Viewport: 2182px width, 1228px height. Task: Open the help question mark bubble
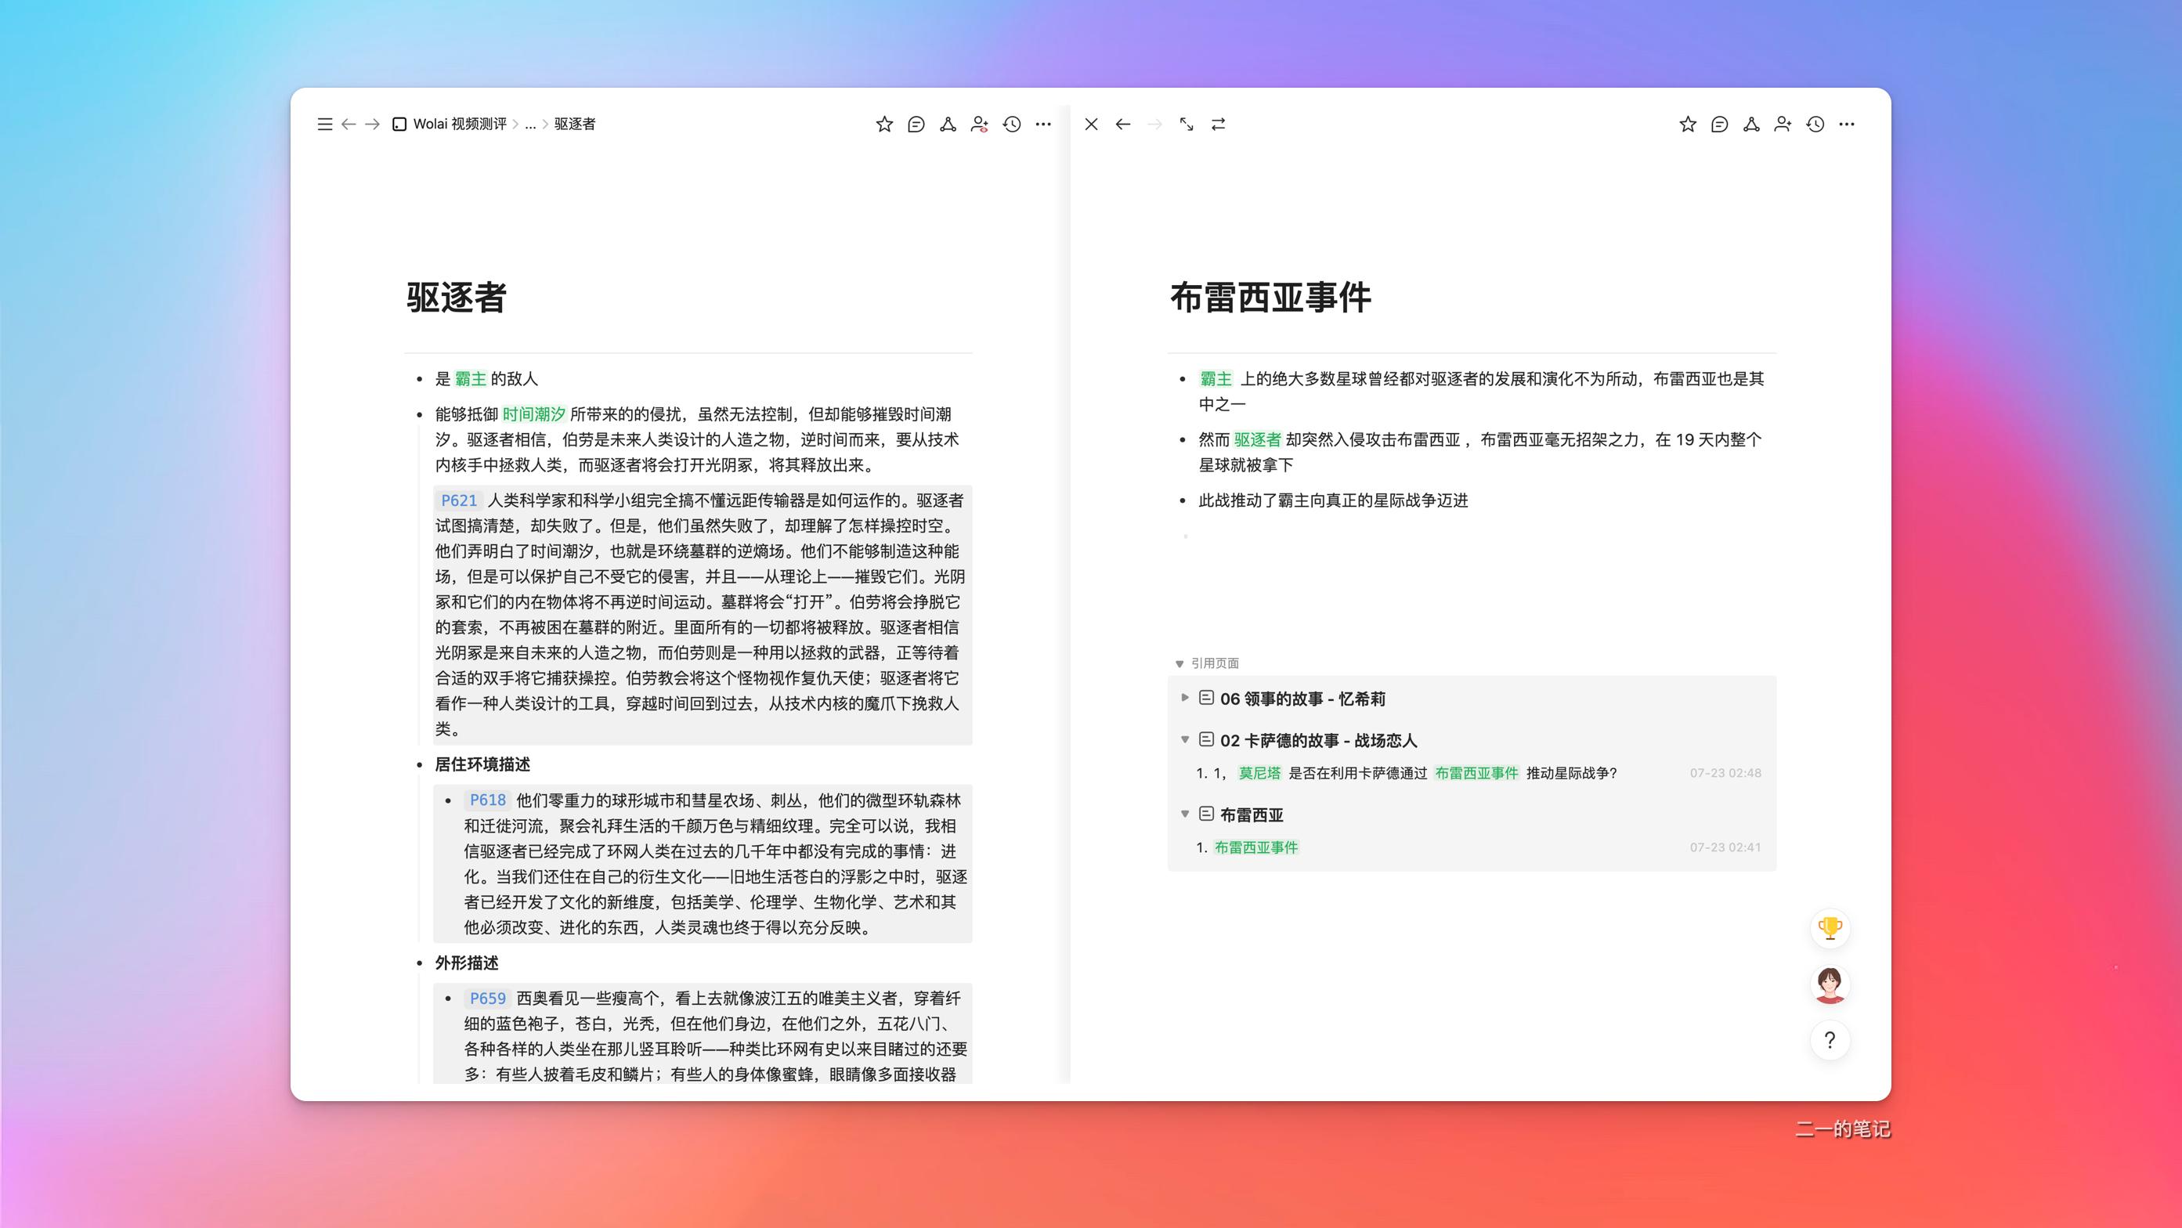pos(1830,1041)
